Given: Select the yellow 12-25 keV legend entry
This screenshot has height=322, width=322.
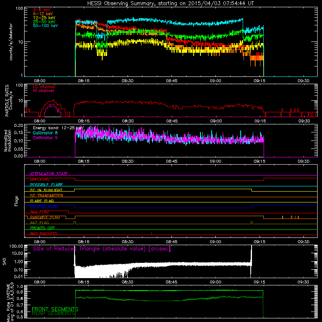Looking at the screenshot, I should [44, 18].
